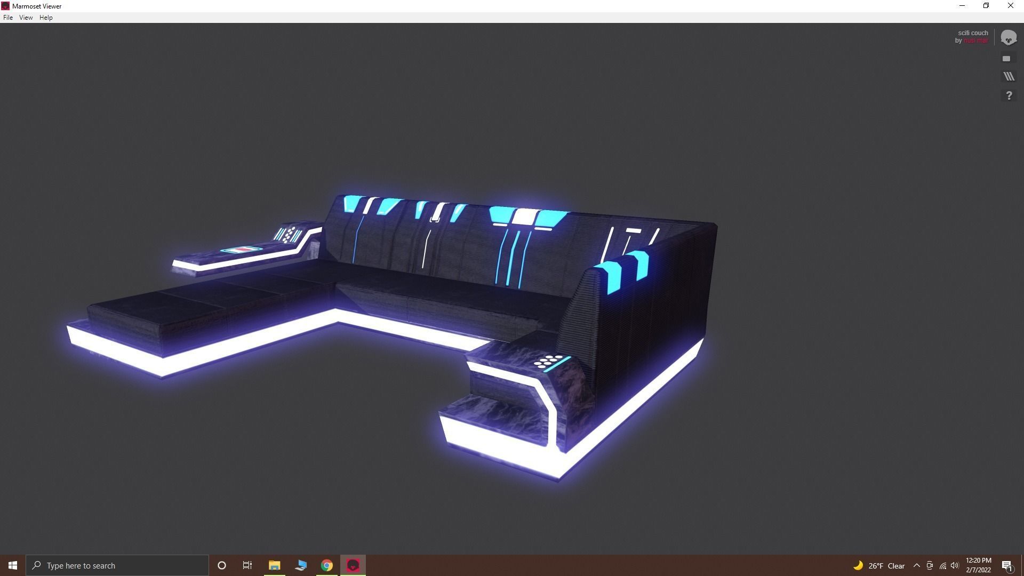Open Task View icon on taskbar

click(247, 565)
